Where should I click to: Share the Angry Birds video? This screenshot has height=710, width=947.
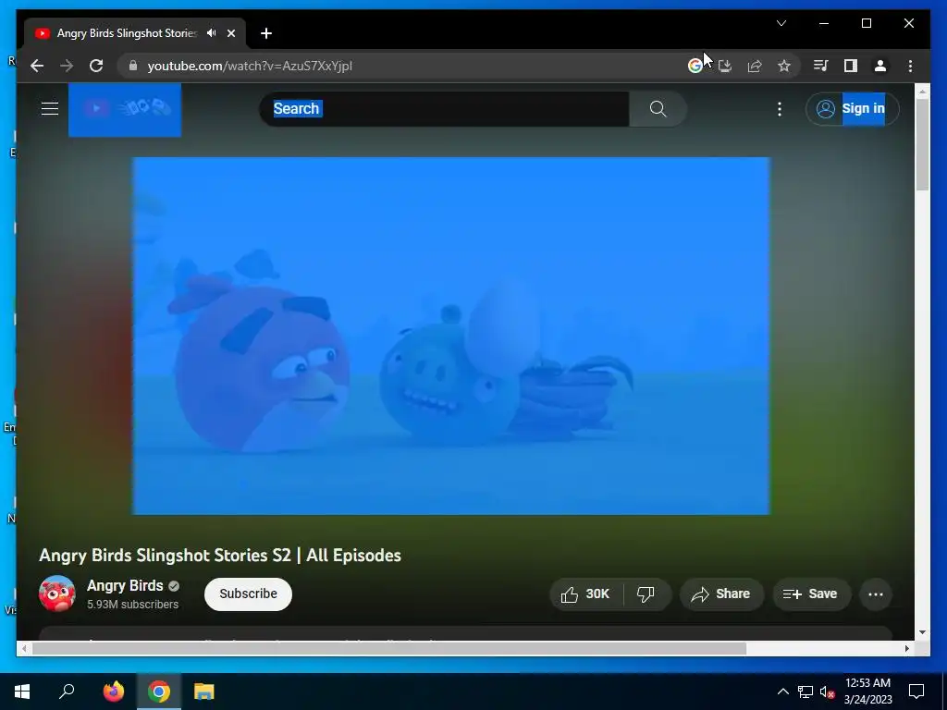pos(721,594)
